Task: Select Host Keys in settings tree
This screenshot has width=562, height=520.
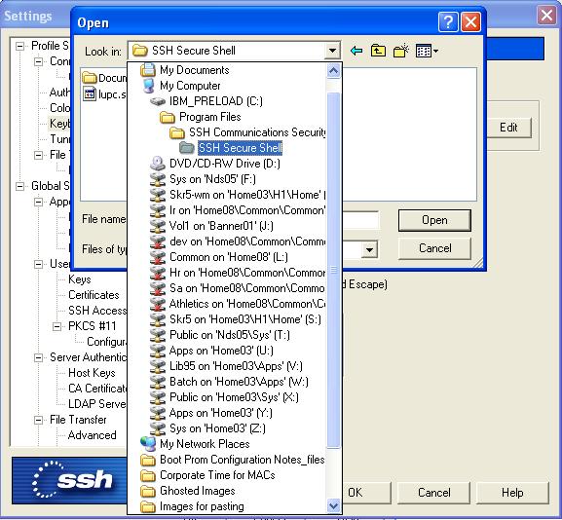Action: [x=92, y=373]
